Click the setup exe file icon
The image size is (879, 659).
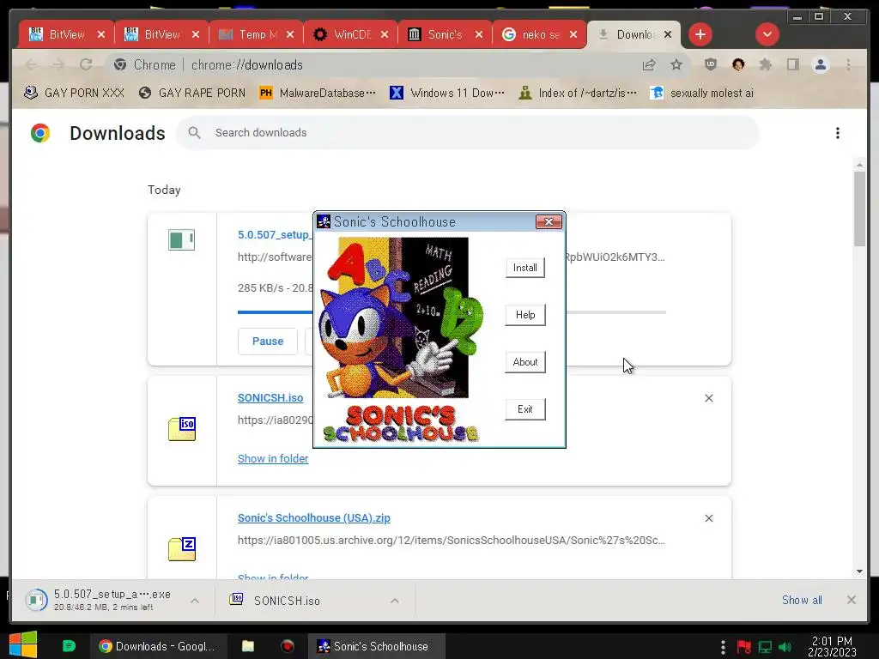[181, 240]
